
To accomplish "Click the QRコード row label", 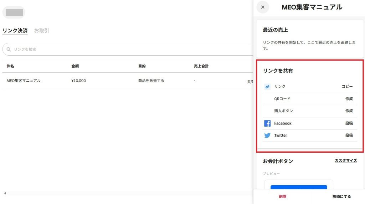I will [282, 99].
